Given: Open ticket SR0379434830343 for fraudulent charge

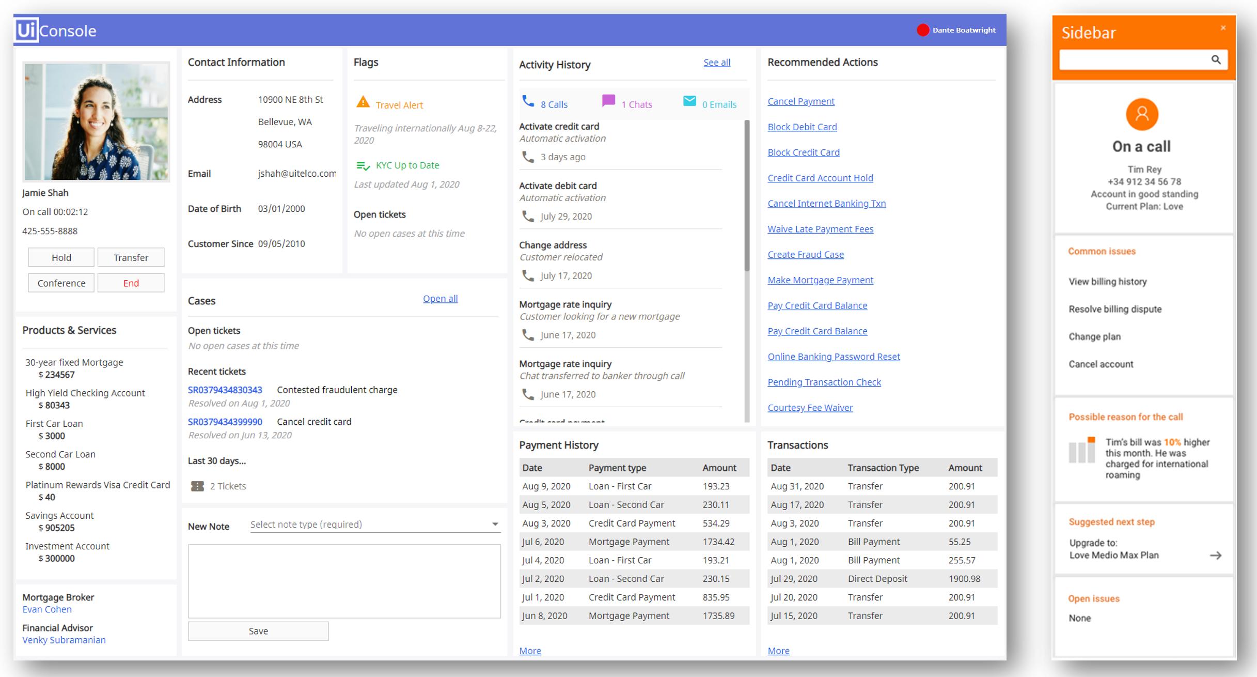Looking at the screenshot, I should point(225,389).
